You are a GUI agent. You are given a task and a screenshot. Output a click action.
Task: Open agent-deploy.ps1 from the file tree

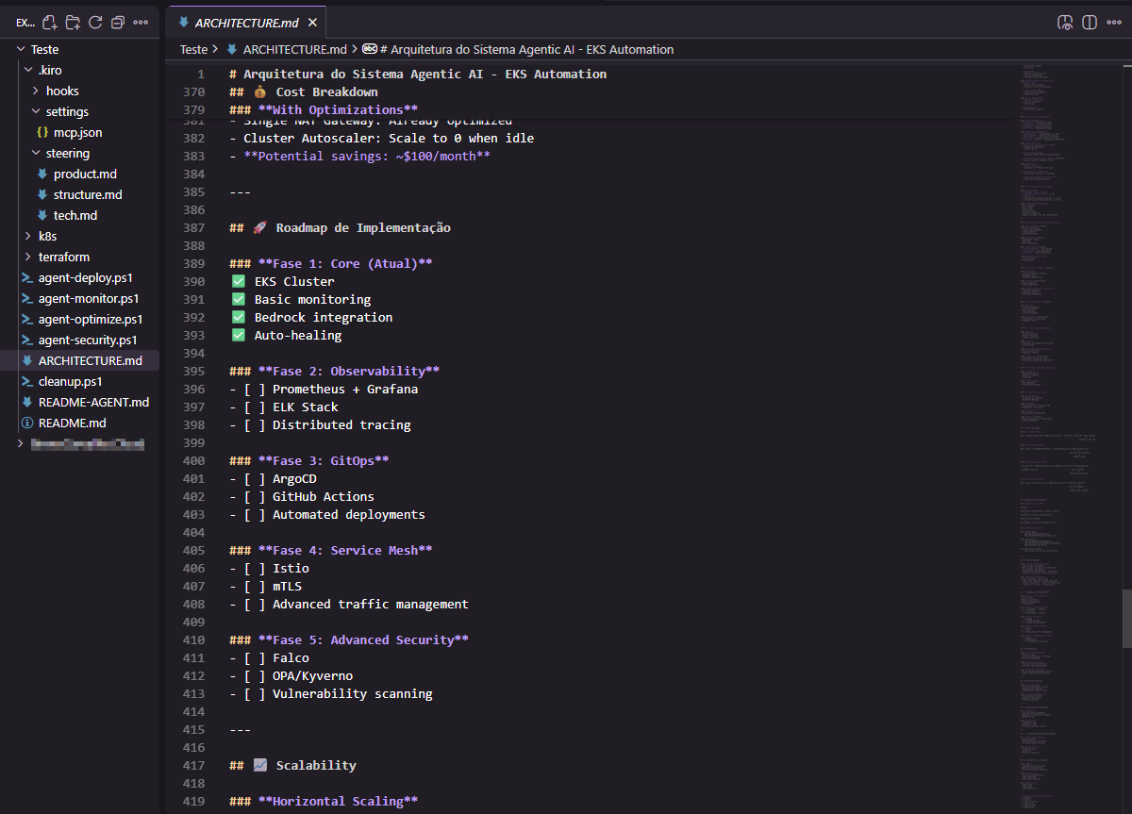pos(85,277)
